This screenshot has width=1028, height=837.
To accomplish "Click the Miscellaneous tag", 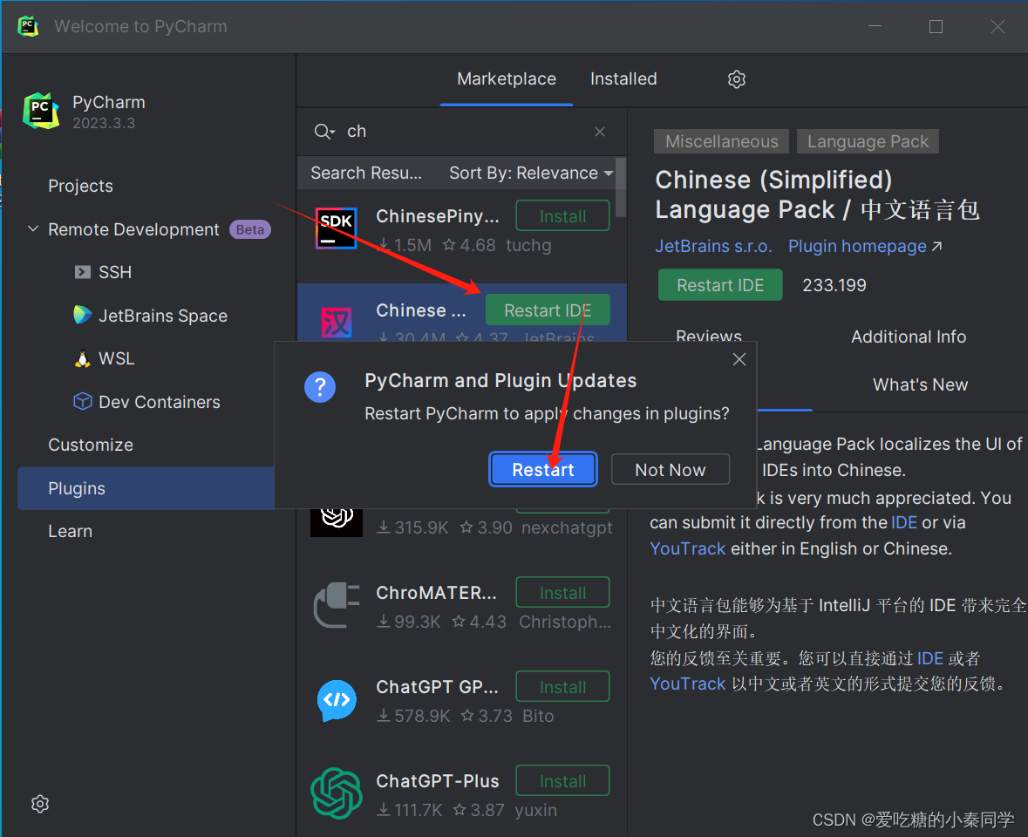I will 721,141.
